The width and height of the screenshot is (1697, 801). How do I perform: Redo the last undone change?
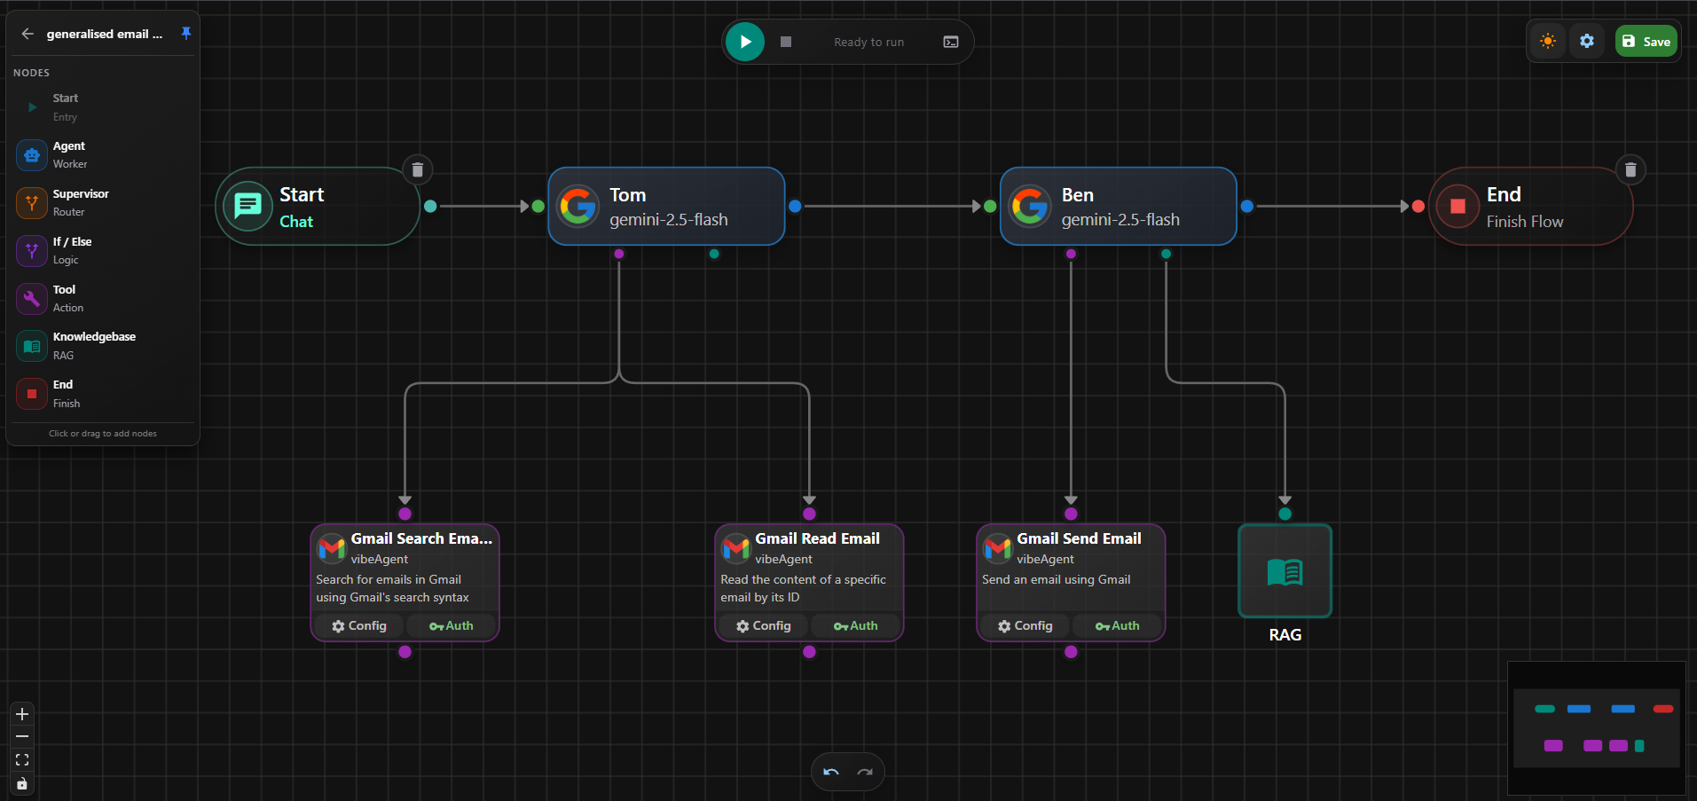click(865, 772)
